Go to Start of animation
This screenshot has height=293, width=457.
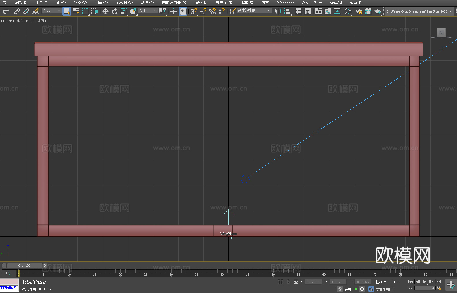[x=410, y=282]
